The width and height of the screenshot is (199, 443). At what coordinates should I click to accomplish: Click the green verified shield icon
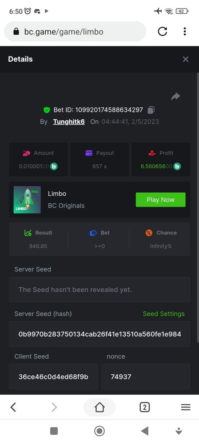[x=46, y=110]
